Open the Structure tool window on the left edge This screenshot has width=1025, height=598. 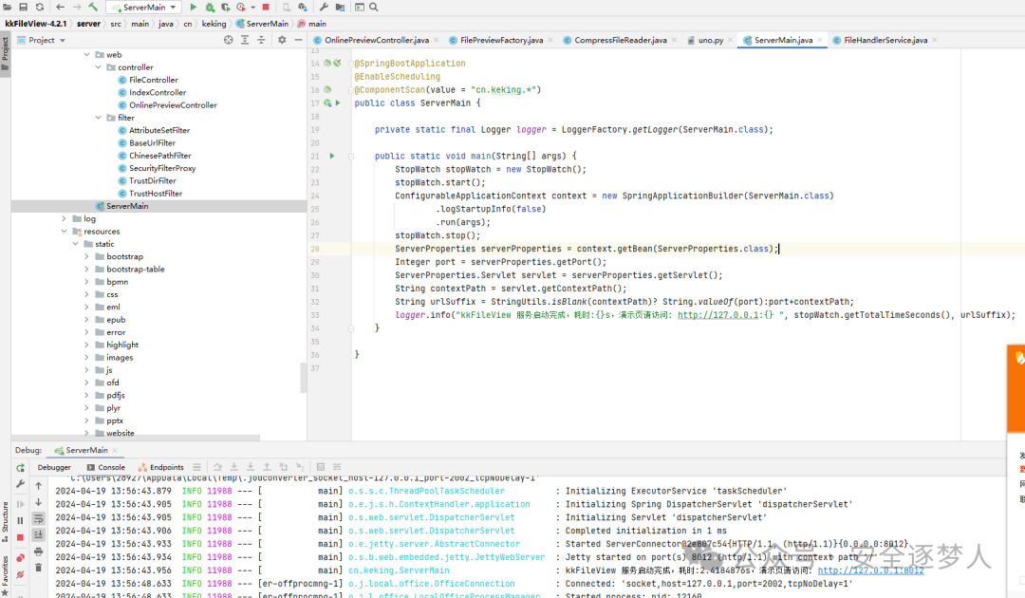tap(6, 521)
